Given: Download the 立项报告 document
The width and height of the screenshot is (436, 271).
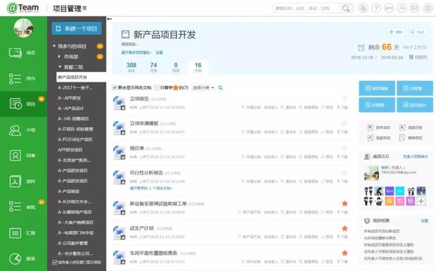Looking at the screenshot, I should (343, 108).
